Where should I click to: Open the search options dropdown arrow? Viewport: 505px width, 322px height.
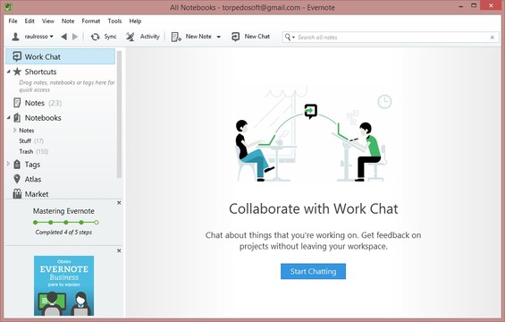pyautogui.click(x=293, y=38)
